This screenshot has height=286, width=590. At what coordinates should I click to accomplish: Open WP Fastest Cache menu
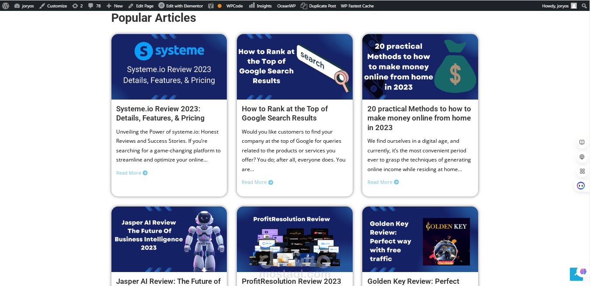tap(357, 6)
